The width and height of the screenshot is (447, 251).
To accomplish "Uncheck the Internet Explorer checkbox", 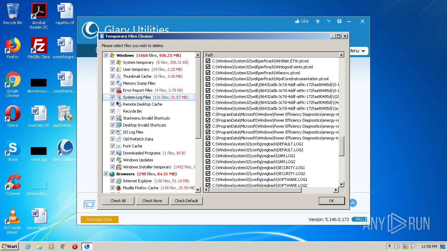I will pyautogui.click(x=112, y=181).
